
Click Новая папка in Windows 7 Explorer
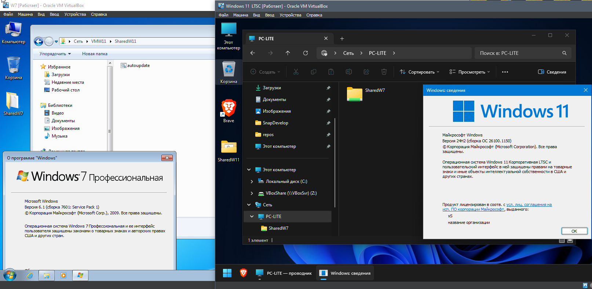point(95,54)
